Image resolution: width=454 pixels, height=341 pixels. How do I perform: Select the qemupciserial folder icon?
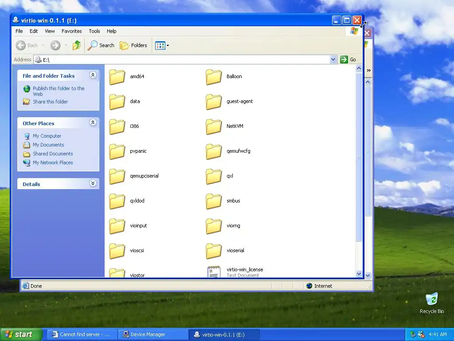point(117,176)
